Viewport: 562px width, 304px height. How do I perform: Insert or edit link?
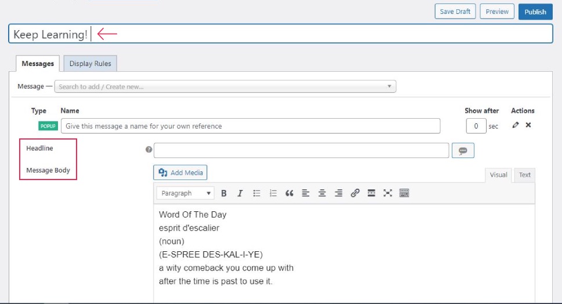point(355,193)
